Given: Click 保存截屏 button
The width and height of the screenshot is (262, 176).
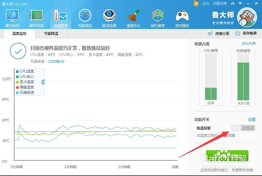Looking at the screenshot, I should (x=250, y=33).
